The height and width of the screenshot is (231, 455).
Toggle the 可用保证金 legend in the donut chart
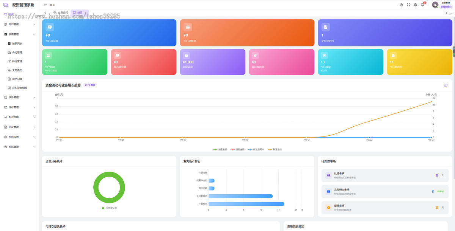[109, 208]
